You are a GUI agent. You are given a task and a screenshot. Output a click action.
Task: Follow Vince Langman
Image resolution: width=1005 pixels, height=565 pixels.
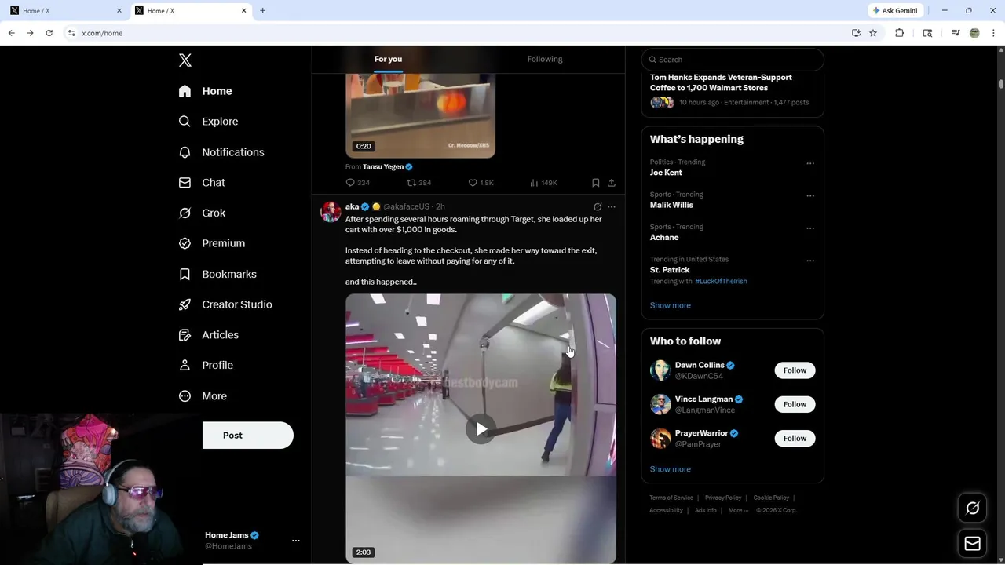795,404
